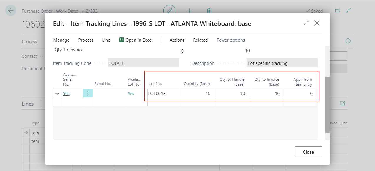Image resolution: width=375 pixels, height=171 pixels.
Task: Open the Process menu
Action: click(86, 40)
